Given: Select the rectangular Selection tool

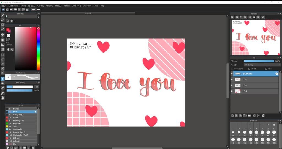Looking at the screenshot, I should (x=2, y=55).
